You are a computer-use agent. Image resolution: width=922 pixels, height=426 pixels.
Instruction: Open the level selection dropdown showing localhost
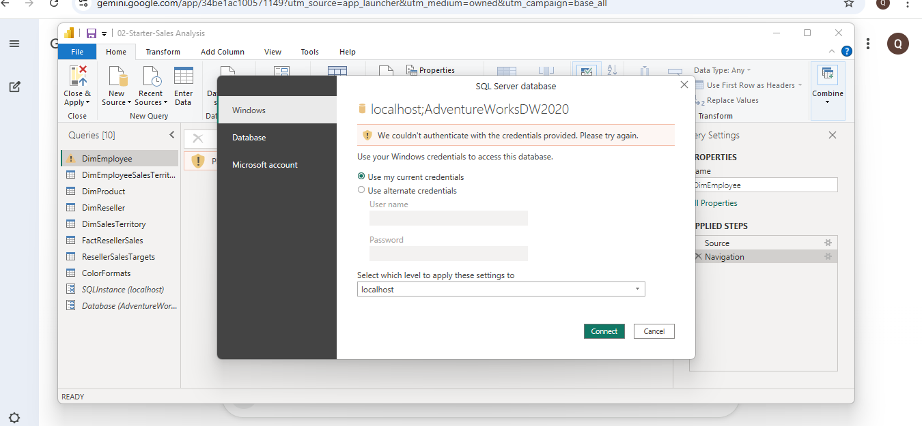point(501,290)
